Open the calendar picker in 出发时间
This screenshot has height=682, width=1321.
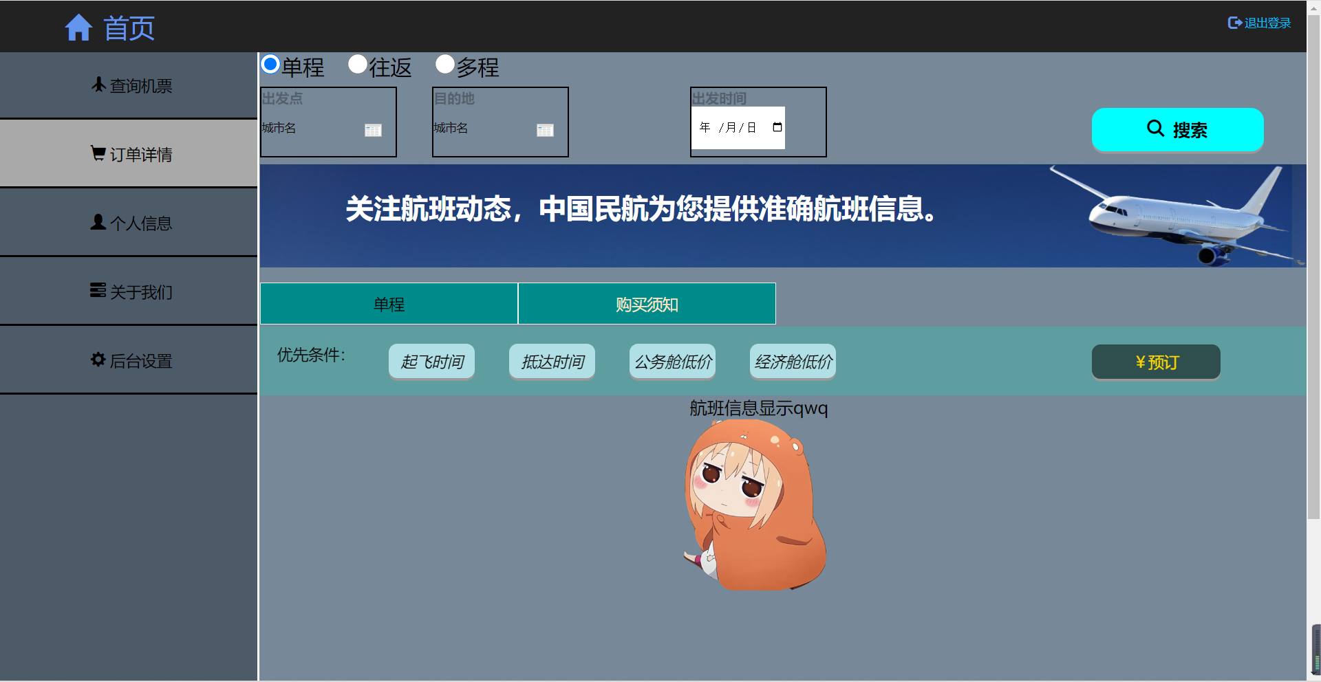pyautogui.click(x=777, y=127)
